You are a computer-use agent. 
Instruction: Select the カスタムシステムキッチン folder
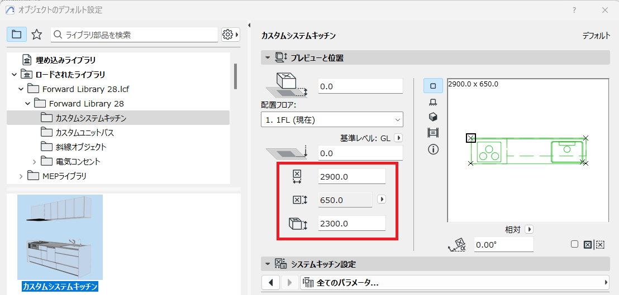click(118, 118)
